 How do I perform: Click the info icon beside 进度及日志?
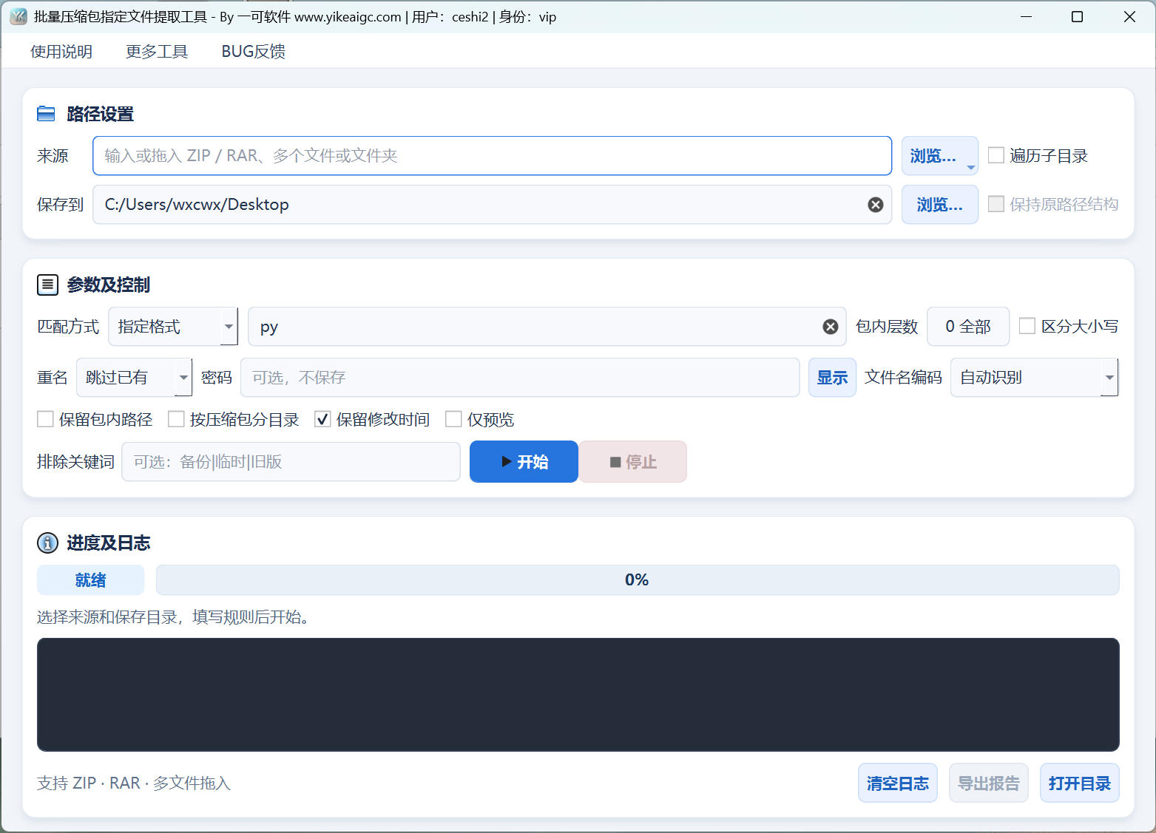(47, 543)
